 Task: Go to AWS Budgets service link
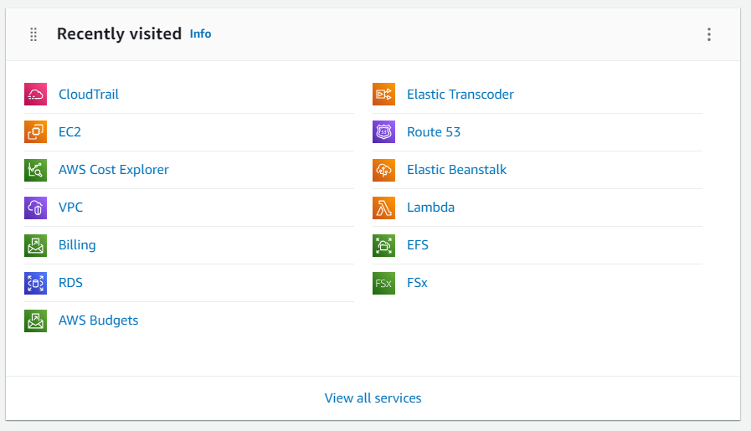click(x=98, y=321)
